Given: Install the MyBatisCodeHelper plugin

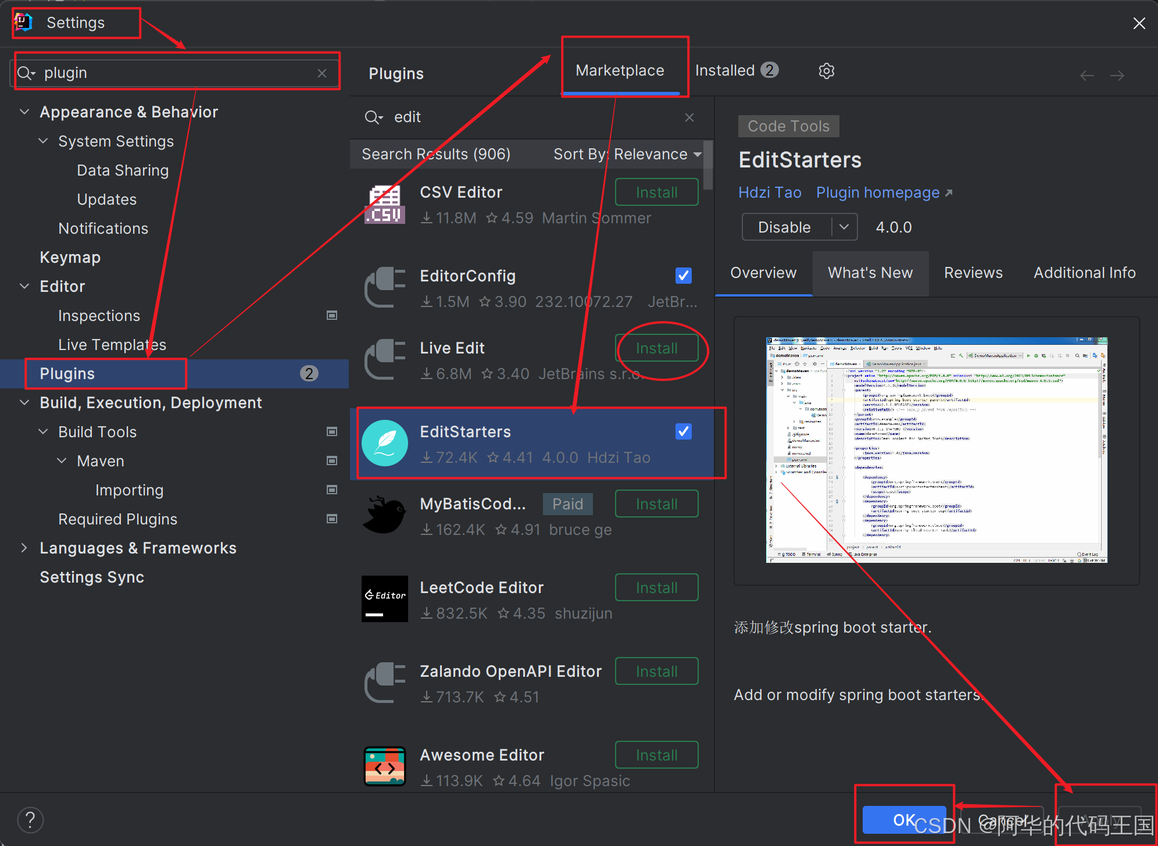Looking at the screenshot, I should coord(656,504).
